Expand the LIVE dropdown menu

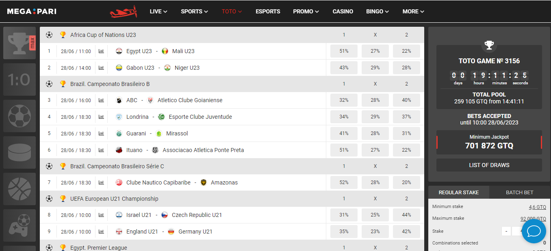(158, 11)
